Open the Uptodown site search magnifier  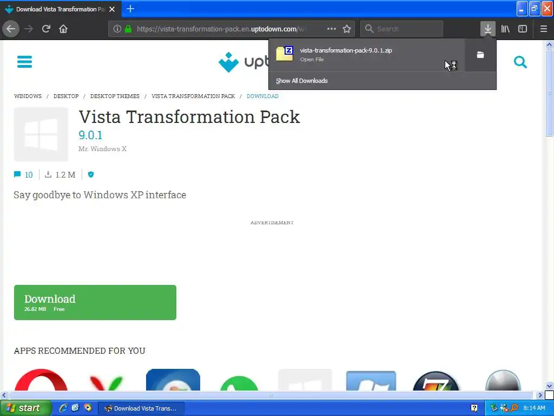[520, 62]
